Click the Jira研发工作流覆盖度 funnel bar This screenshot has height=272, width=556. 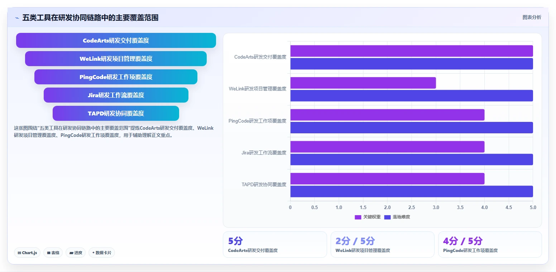pyautogui.click(x=116, y=95)
